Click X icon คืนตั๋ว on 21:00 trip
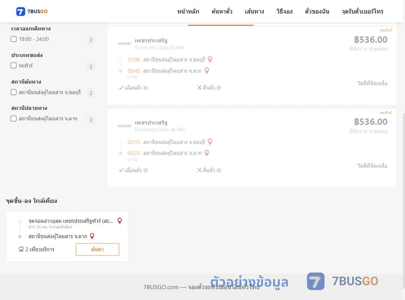The width and height of the screenshot is (405, 300). tap(199, 88)
